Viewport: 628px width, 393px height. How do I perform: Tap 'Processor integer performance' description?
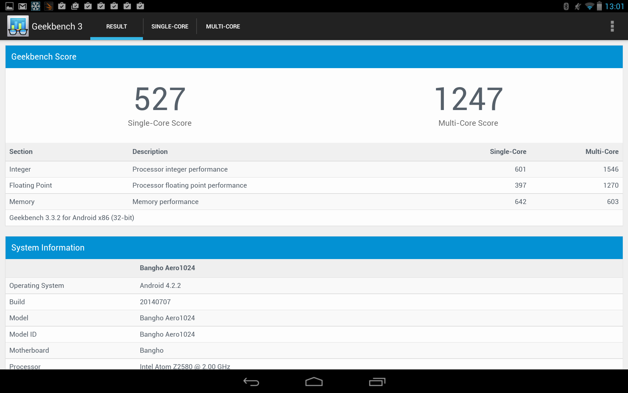180,169
